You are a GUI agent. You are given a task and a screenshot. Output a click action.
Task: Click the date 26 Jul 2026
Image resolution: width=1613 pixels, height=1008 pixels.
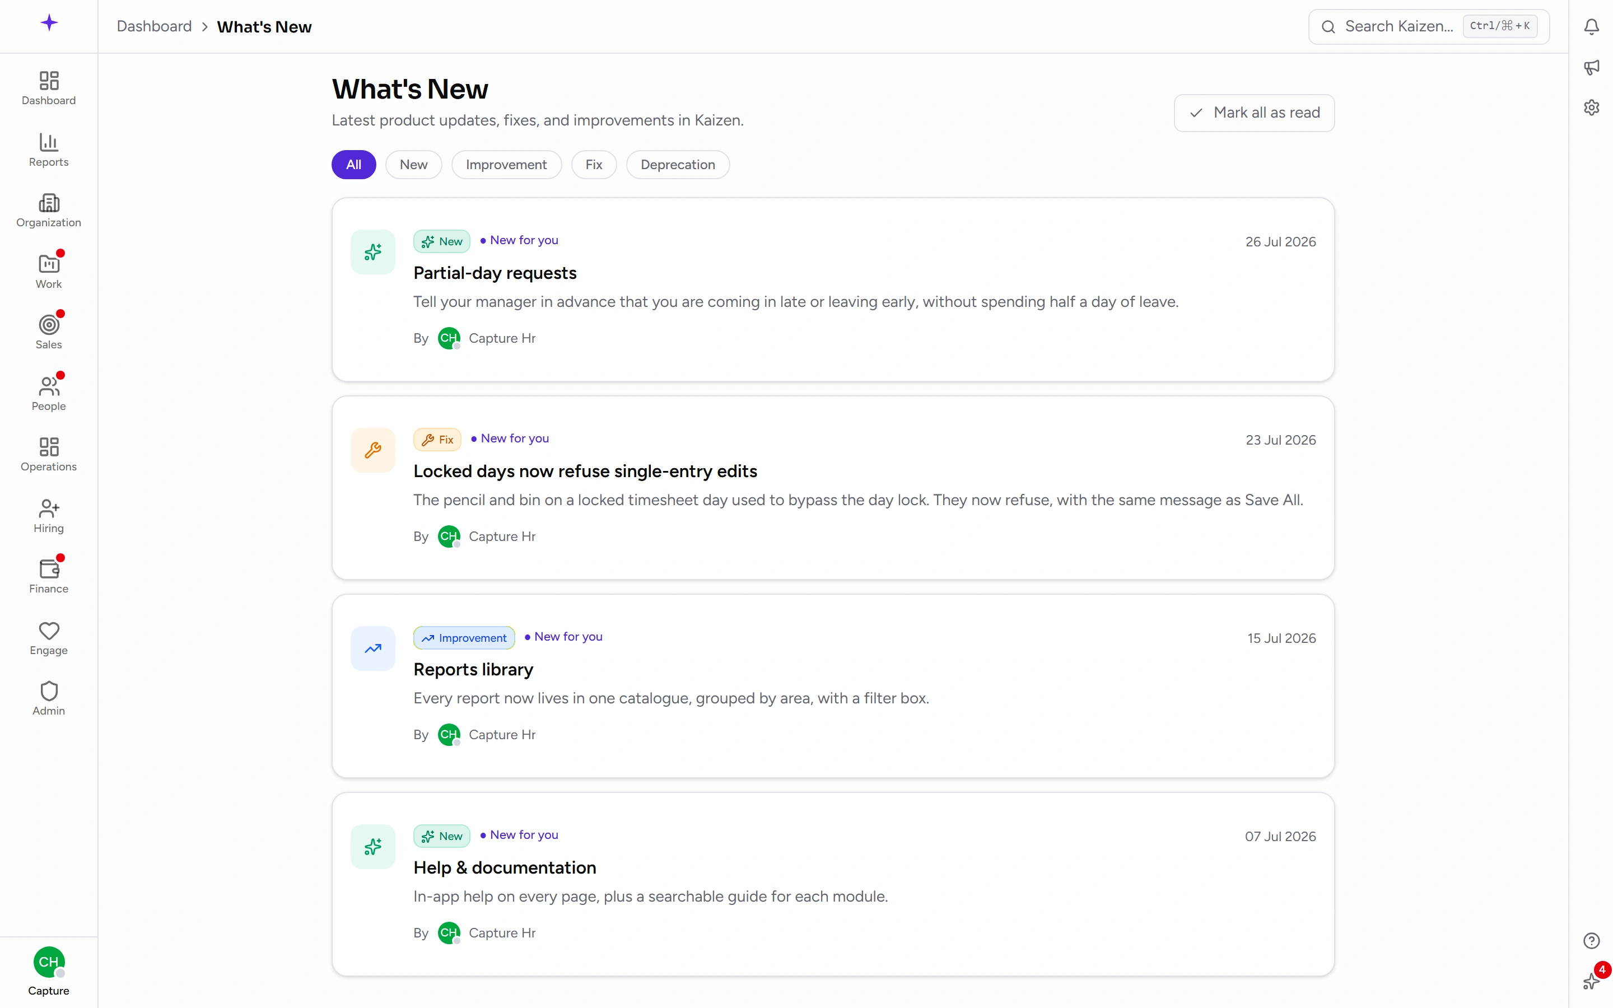(1280, 241)
